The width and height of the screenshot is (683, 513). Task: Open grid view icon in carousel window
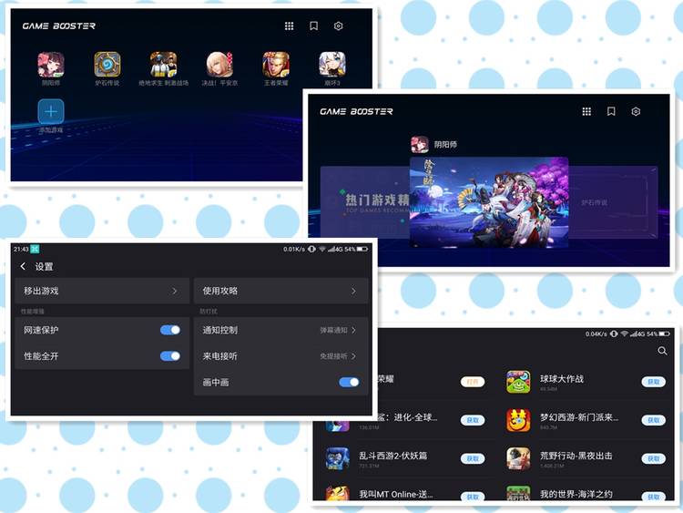(x=586, y=111)
